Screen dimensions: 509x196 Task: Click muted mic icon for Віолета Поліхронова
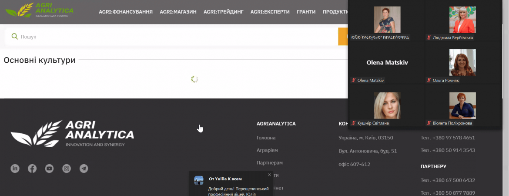429,123
